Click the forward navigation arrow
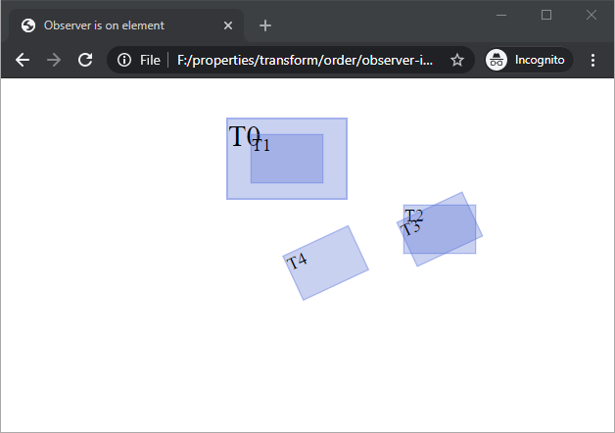The image size is (615, 433). point(54,60)
